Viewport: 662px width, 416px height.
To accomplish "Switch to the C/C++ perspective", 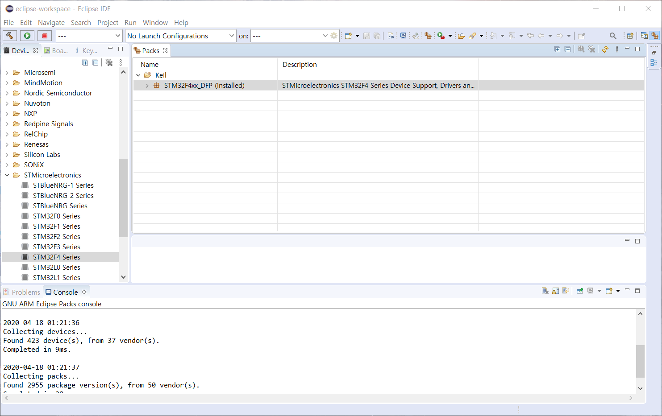I will [x=644, y=36].
